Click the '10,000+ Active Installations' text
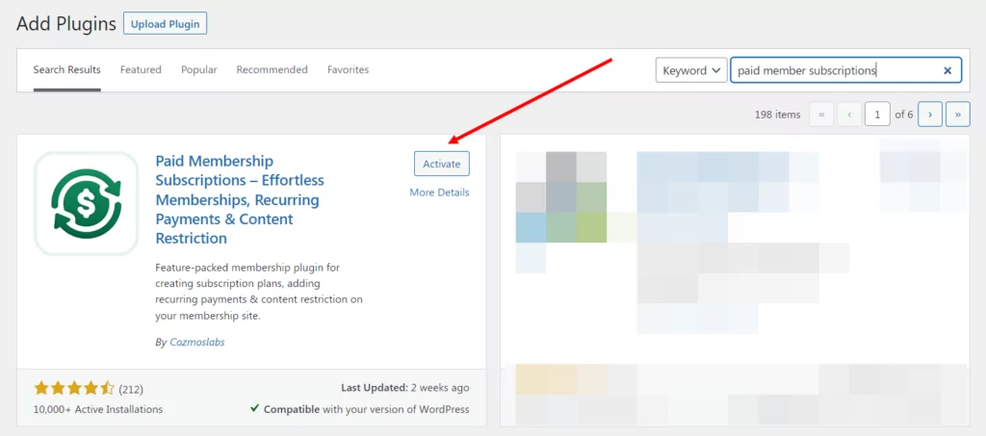The image size is (986, 436). [98, 409]
